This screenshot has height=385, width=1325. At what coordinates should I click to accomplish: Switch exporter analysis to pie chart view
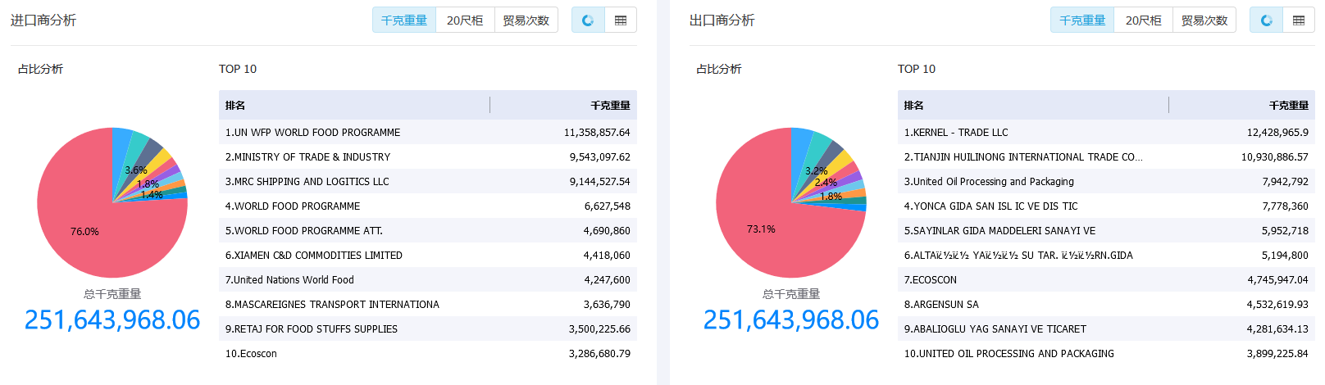(x=1266, y=20)
